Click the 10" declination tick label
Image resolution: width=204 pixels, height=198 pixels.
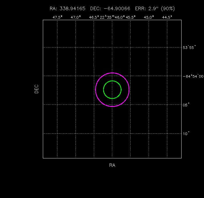(186, 134)
